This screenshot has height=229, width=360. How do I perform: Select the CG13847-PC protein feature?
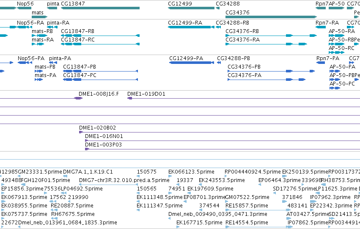coord(101,80)
